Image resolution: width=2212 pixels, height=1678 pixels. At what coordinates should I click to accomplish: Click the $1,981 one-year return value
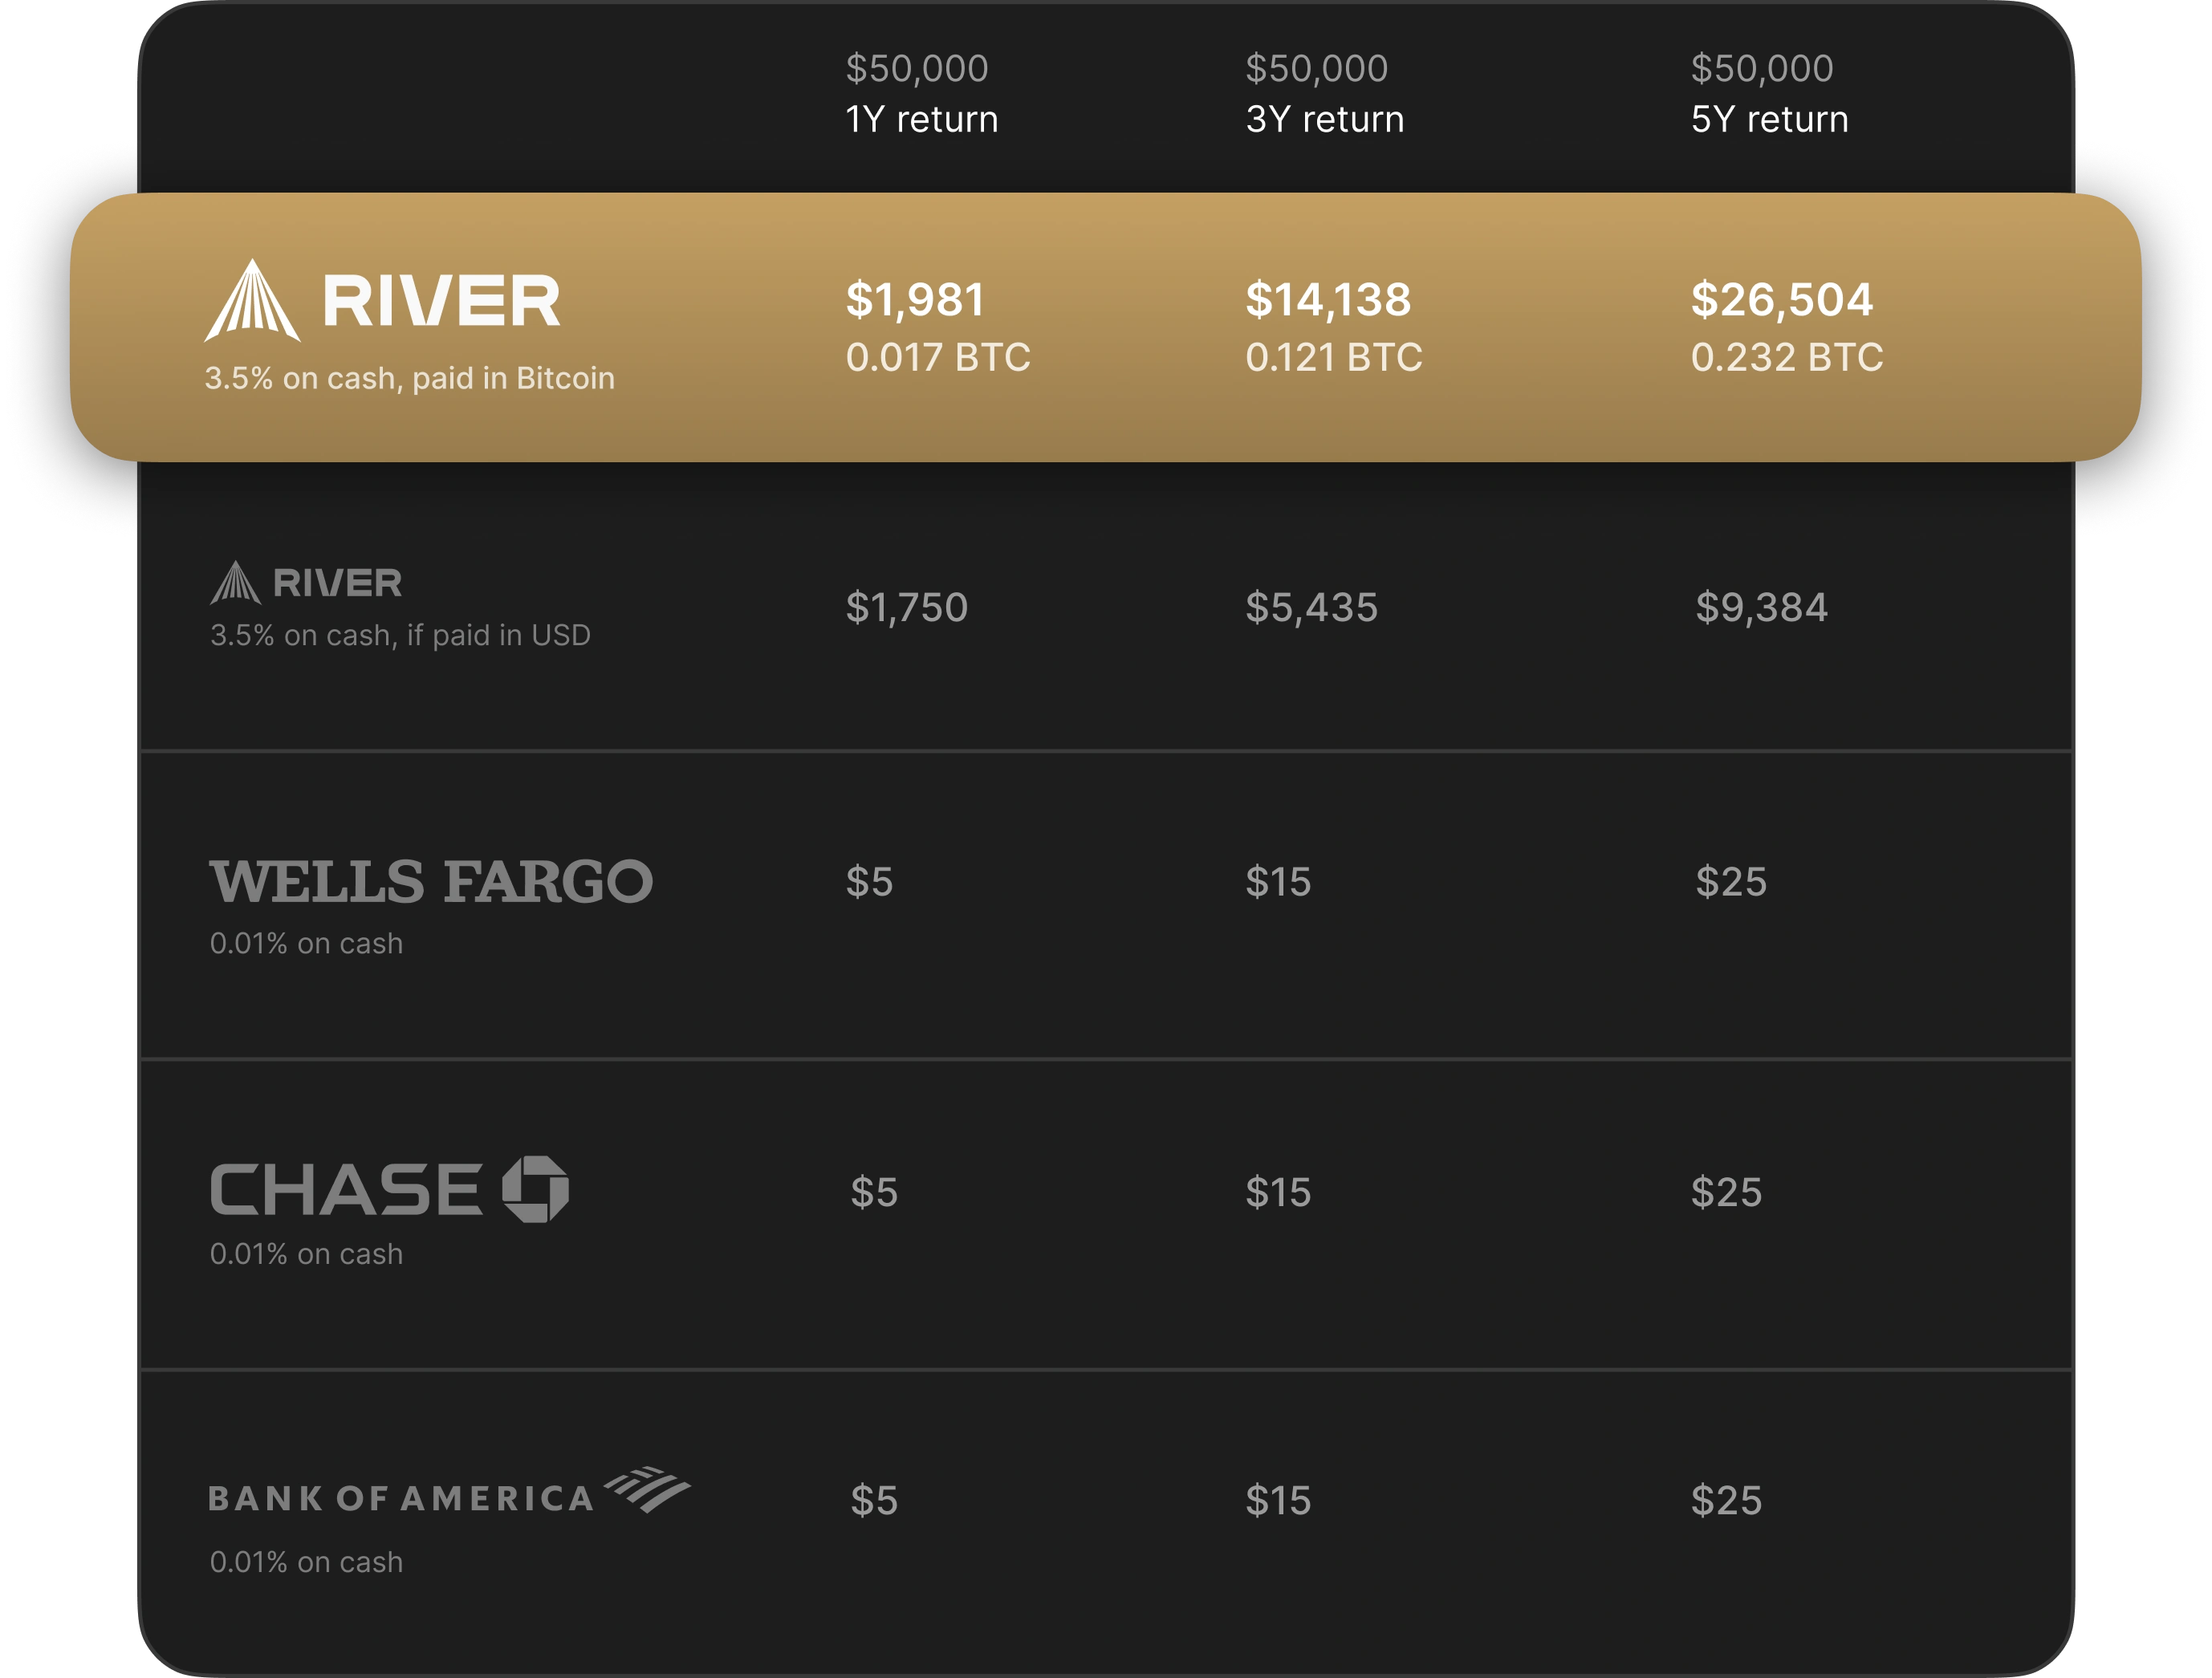915,300
